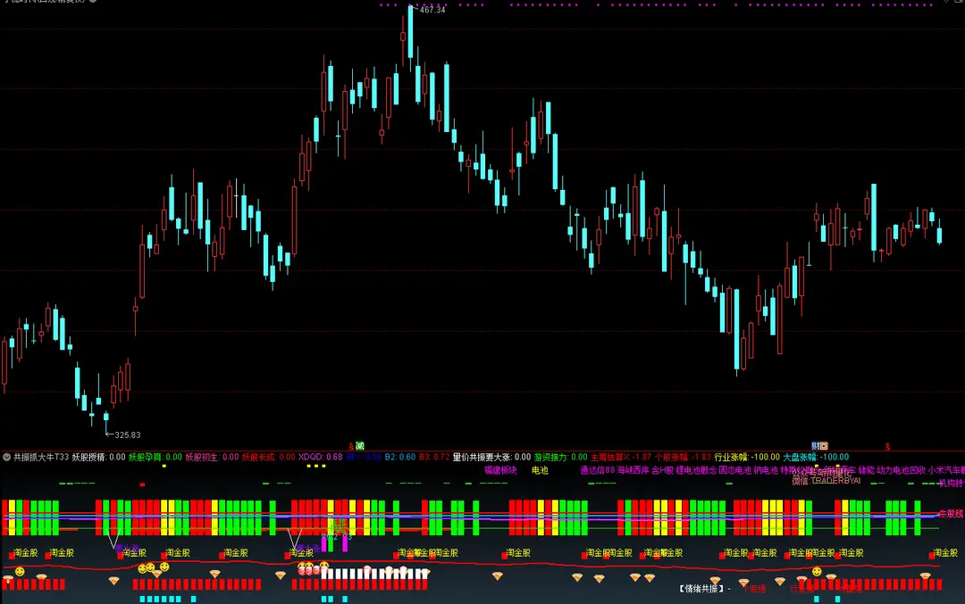Click the 共振抓大牛T33 indicator name
Viewport: 965px width, 604px height.
point(41,457)
